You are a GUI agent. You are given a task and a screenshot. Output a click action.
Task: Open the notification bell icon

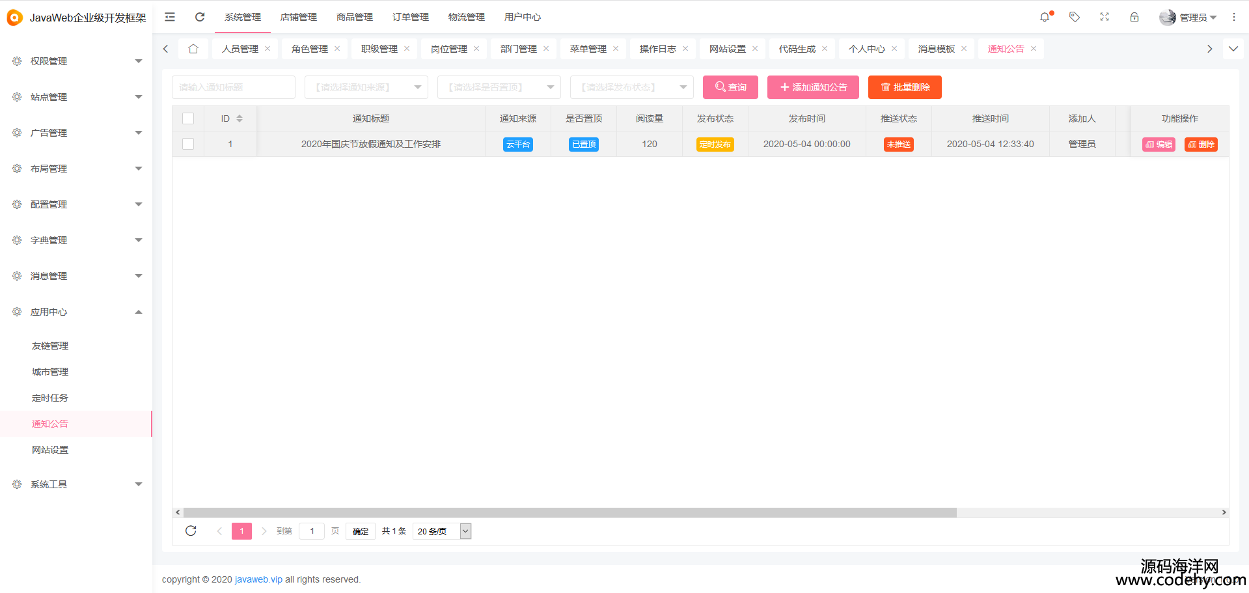1045,18
